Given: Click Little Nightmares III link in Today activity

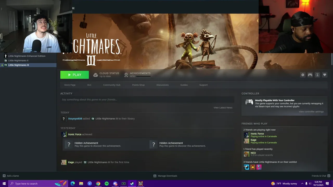Looking at the screenshot, I should tap(107, 119).
